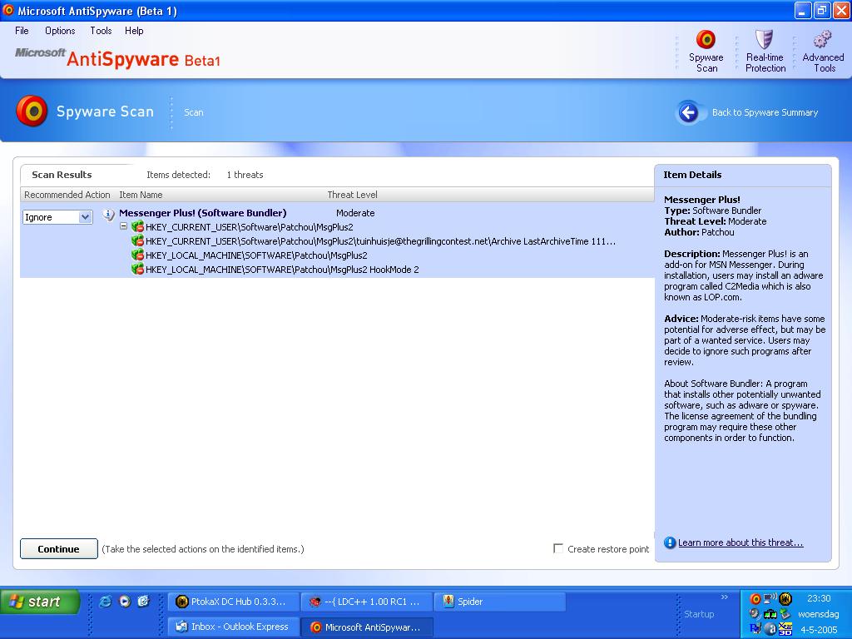The height and width of the screenshot is (639, 852).
Task: Select the Scan Results tab
Action: 62,175
